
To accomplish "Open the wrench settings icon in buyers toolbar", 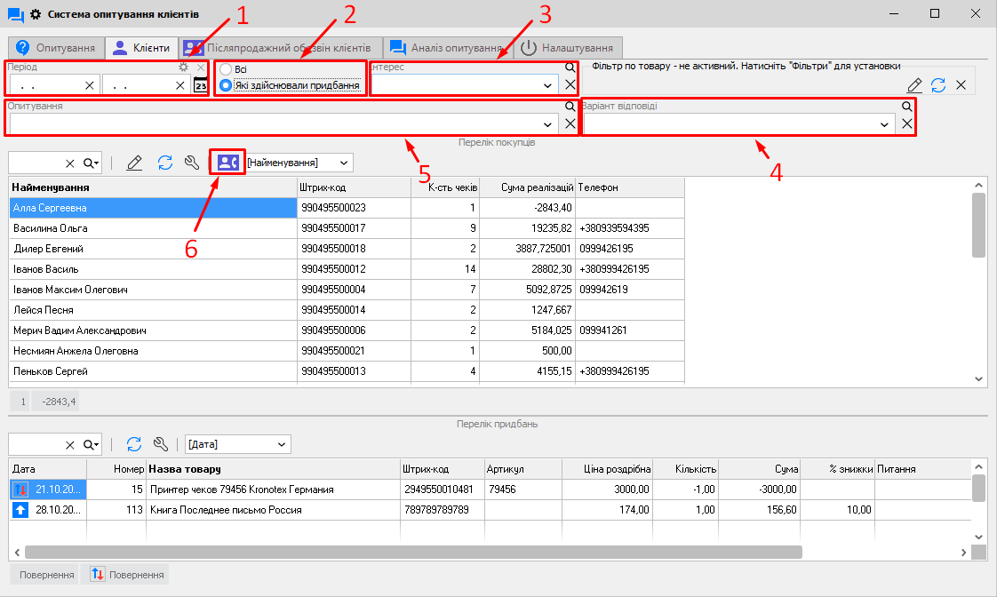I will pos(191,163).
